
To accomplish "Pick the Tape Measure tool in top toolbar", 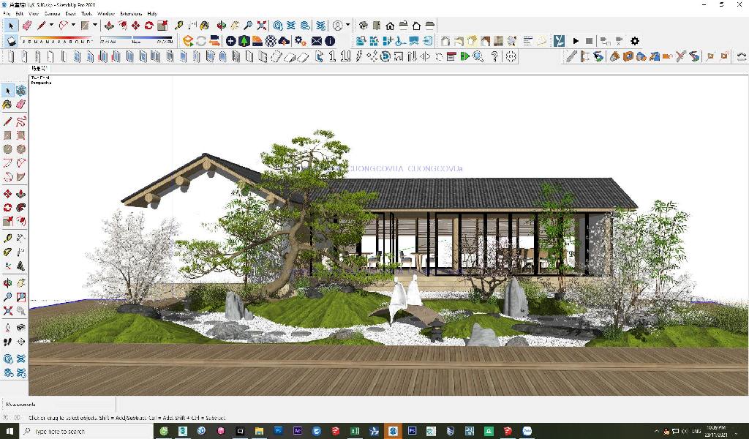I will pyautogui.click(x=179, y=25).
